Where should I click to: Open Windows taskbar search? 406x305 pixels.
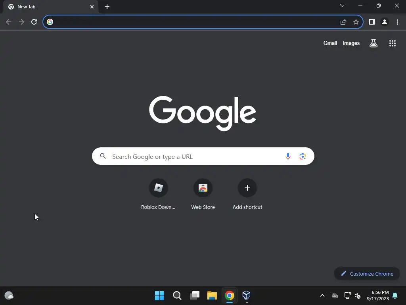(177, 295)
